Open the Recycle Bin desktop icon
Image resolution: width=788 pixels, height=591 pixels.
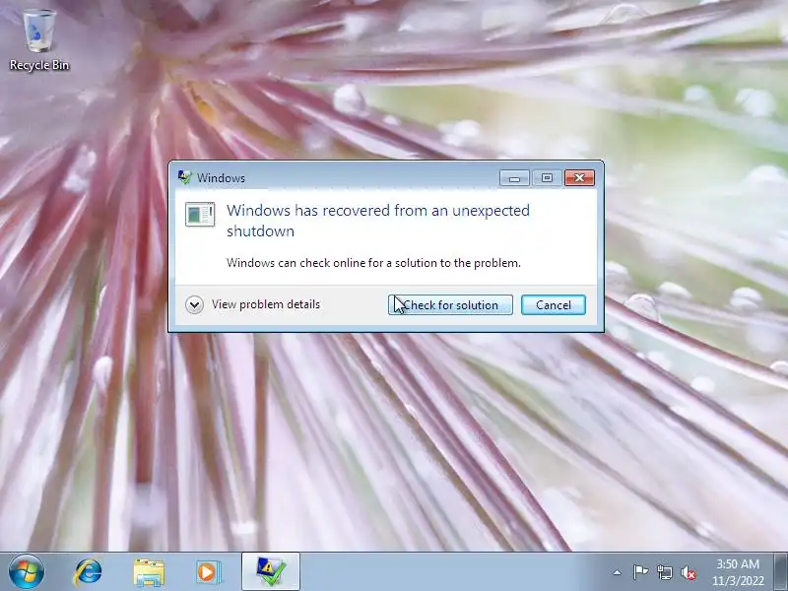pyautogui.click(x=39, y=40)
